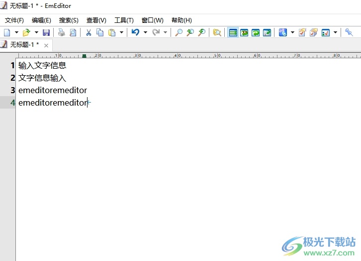361x261 pixels.
Task: Open the 查看(V) menu
Action: point(96,20)
